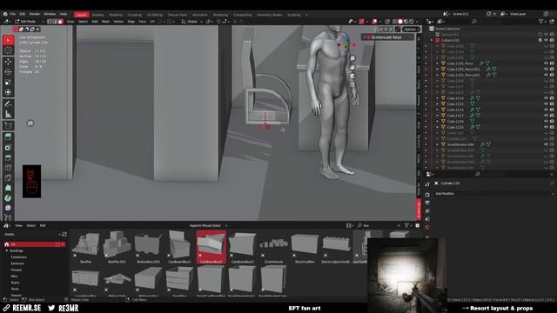The width and height of the screenshot is (557, 313).
Task: Open the viewport View menu
Action: 70,22
